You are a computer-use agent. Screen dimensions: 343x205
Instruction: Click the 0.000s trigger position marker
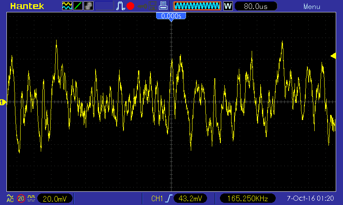point(171,16)
